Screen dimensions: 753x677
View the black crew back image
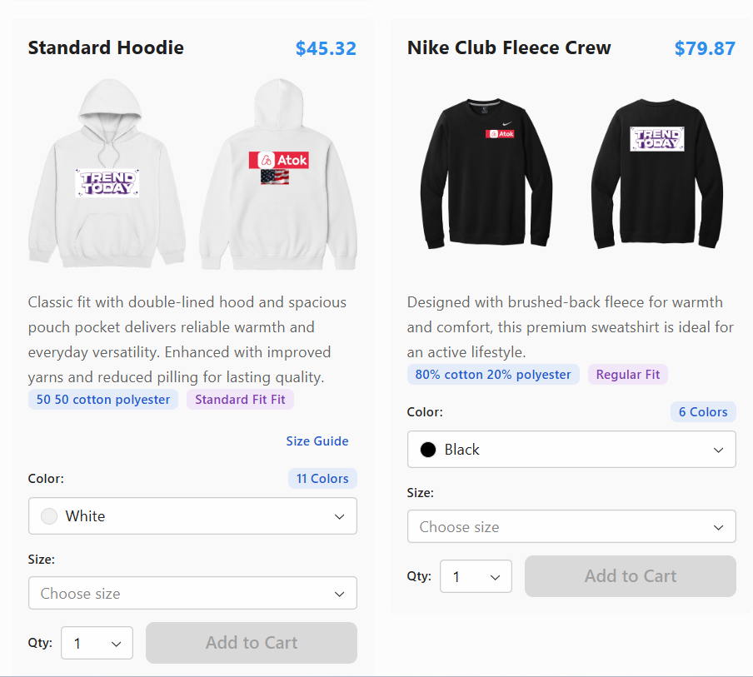point(656,174)
